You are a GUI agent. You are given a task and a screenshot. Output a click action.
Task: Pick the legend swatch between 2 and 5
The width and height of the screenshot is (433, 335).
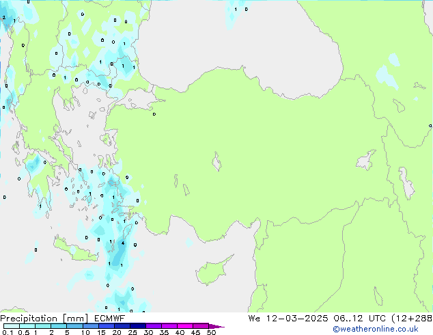[x=59, y=326]
